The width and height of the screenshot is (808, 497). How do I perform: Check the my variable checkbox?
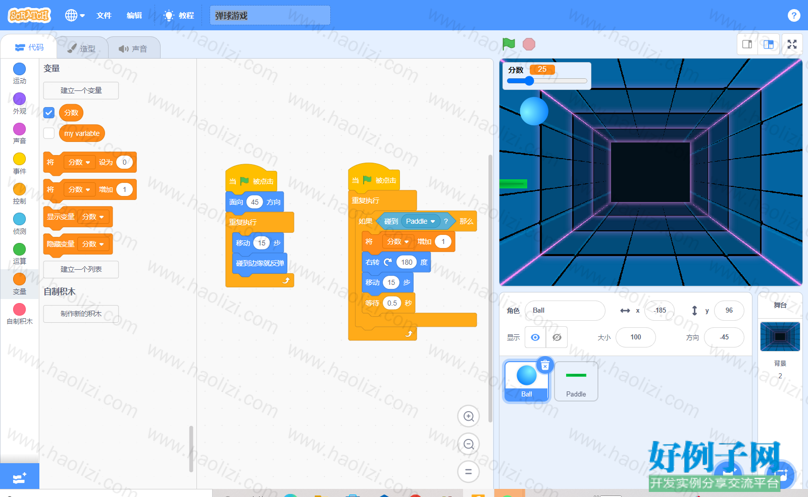tap(49, 133)
